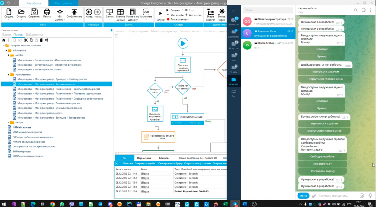Image resolution: width=376 pixels, height=207 pixels.
Task: Click Открыть папку с логами
Action: [197, 164]
